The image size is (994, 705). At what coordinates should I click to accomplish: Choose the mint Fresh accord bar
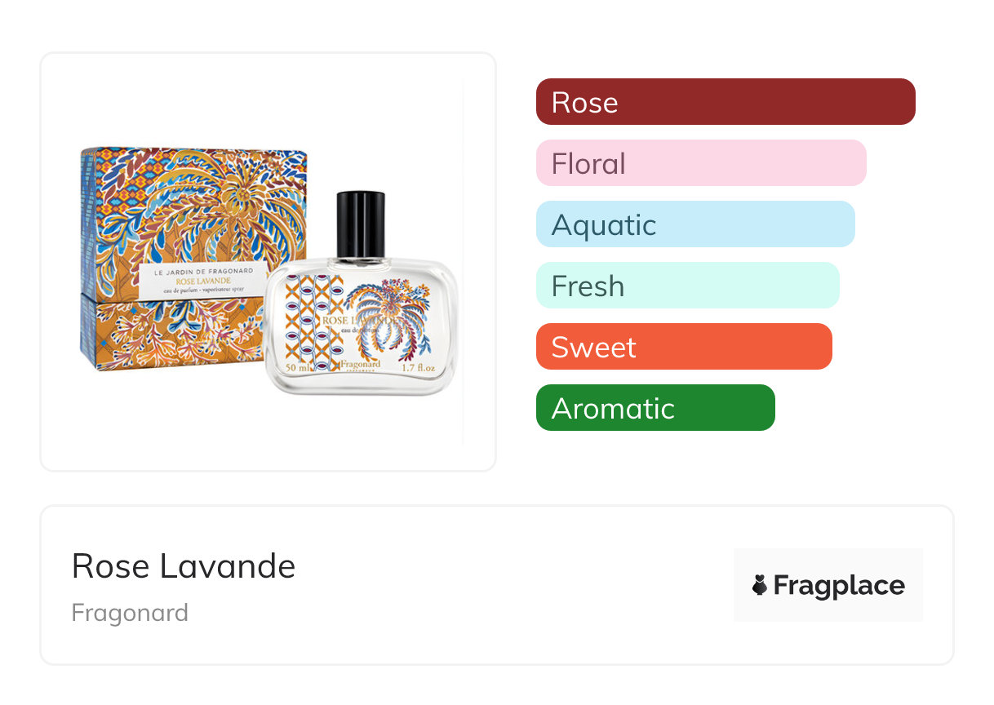pos(687,286)
